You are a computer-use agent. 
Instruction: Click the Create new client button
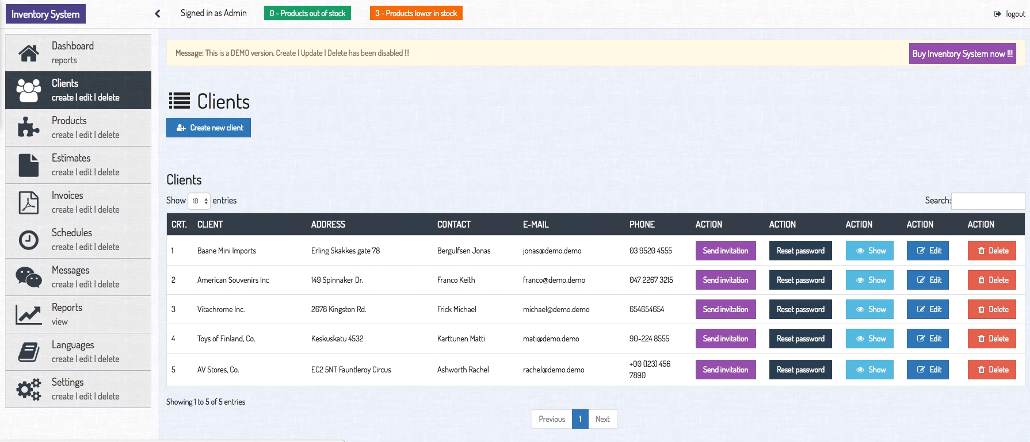209,128
